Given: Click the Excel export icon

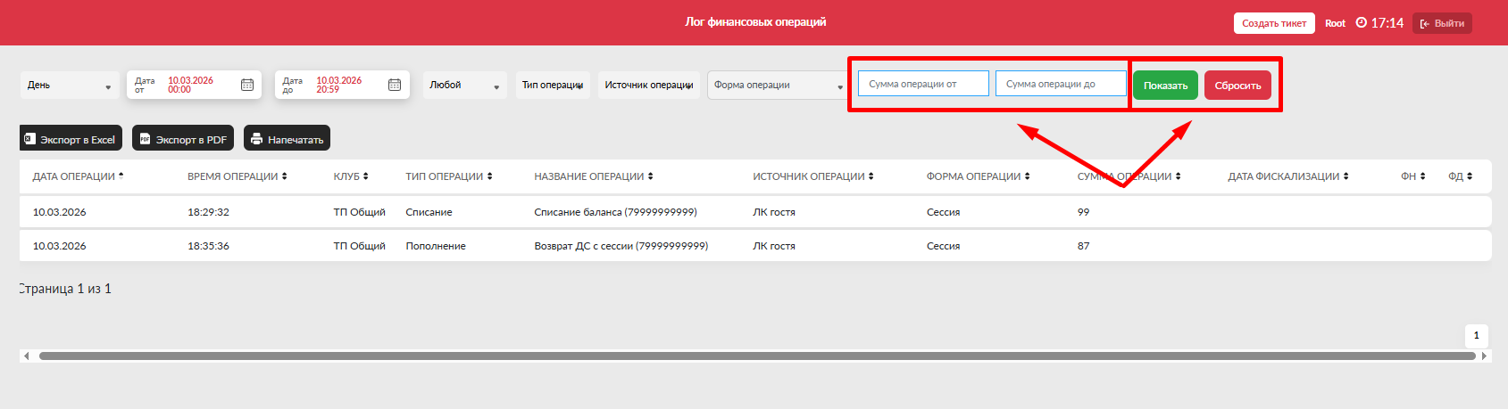Looking at the screenshot, I should pyautogui.click(x=30, y=139).
